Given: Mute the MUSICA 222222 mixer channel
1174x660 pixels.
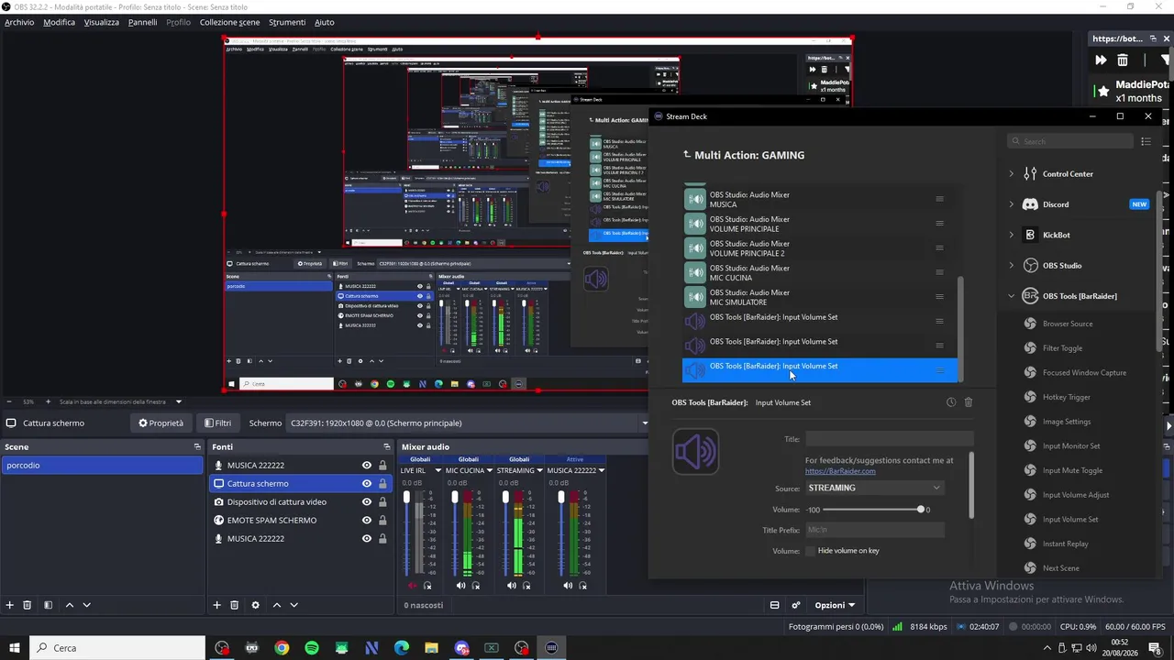Looking at the screenshot, I should click(x=568, y=586).
